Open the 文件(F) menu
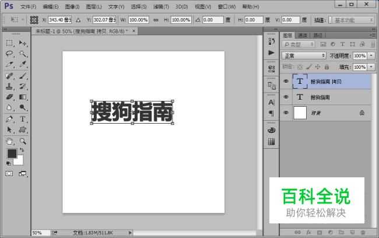The image size is (379, 238). point(29,7)
